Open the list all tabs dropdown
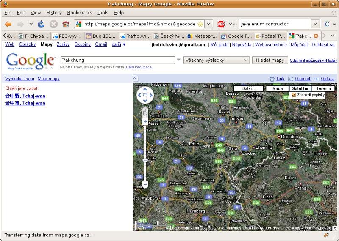339x241 pixels. [x=333, y=36]
